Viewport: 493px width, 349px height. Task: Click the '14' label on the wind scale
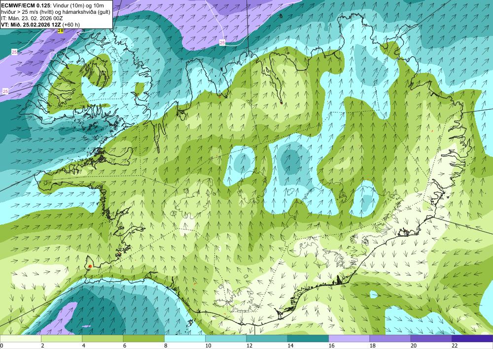[290, 346]
